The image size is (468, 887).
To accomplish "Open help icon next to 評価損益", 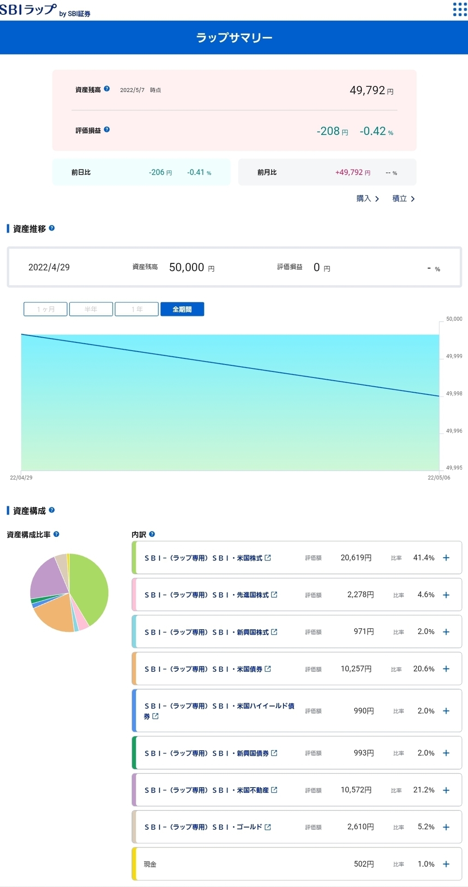I will pyautogui.click(x=107, y=130).
